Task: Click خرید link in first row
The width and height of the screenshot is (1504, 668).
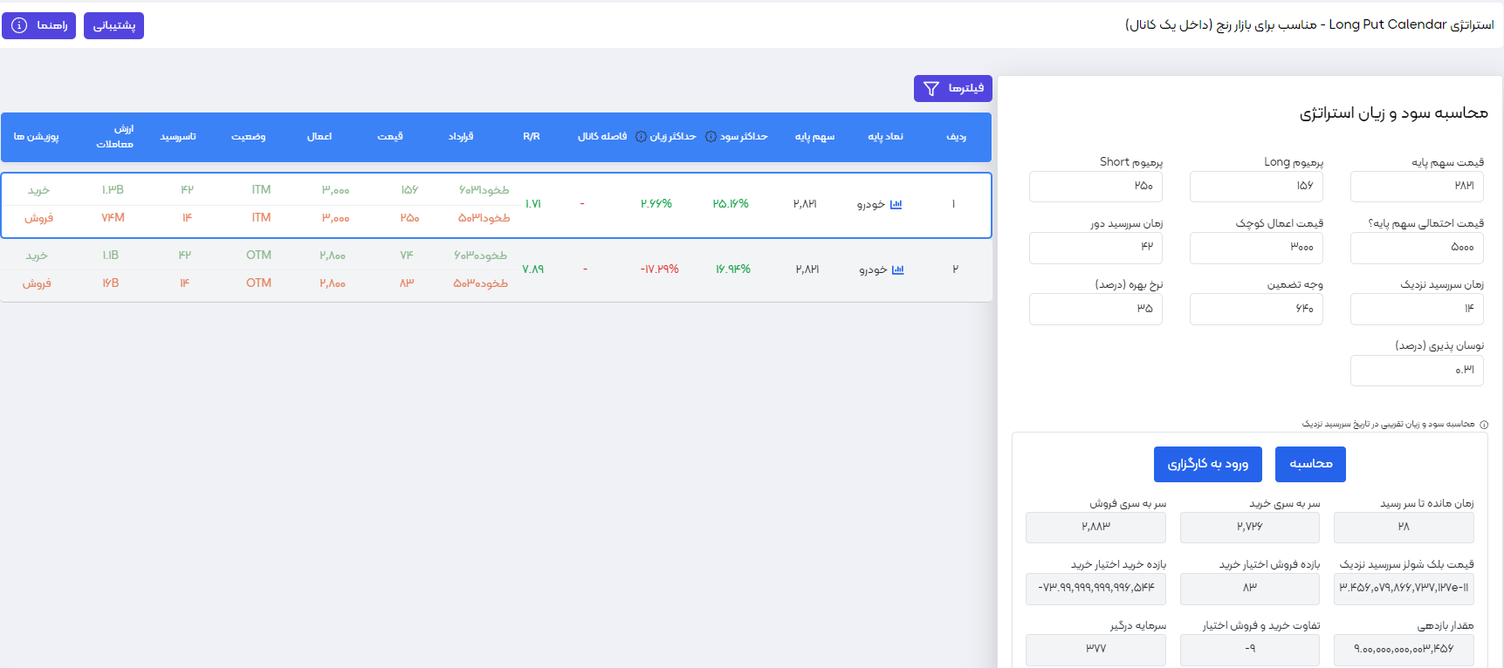Action: (x=38, y=190)
